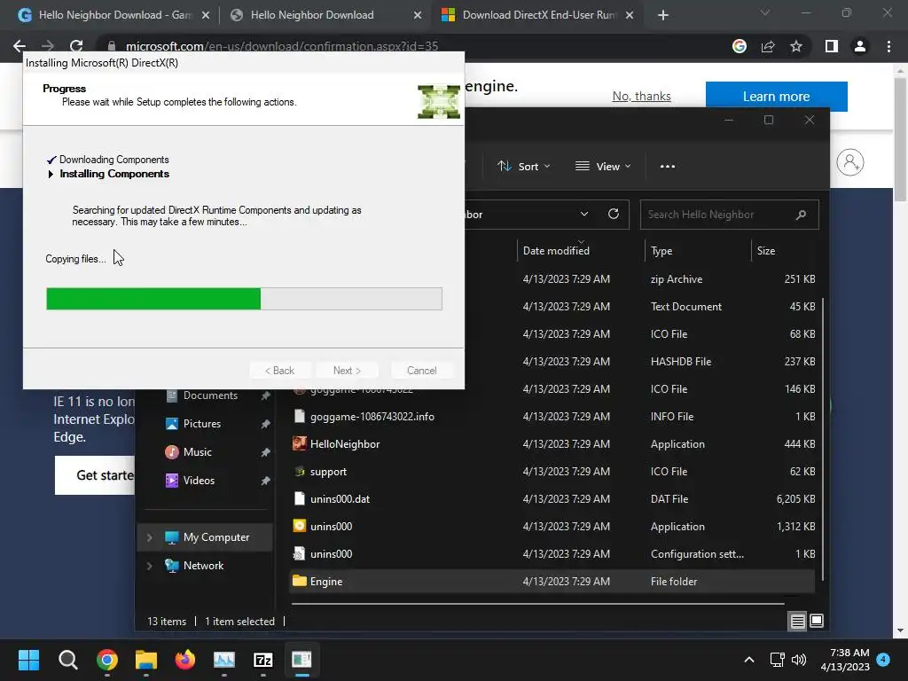
Task: Open Chrome from the taskbar
Action: click(x=107, y=660)
